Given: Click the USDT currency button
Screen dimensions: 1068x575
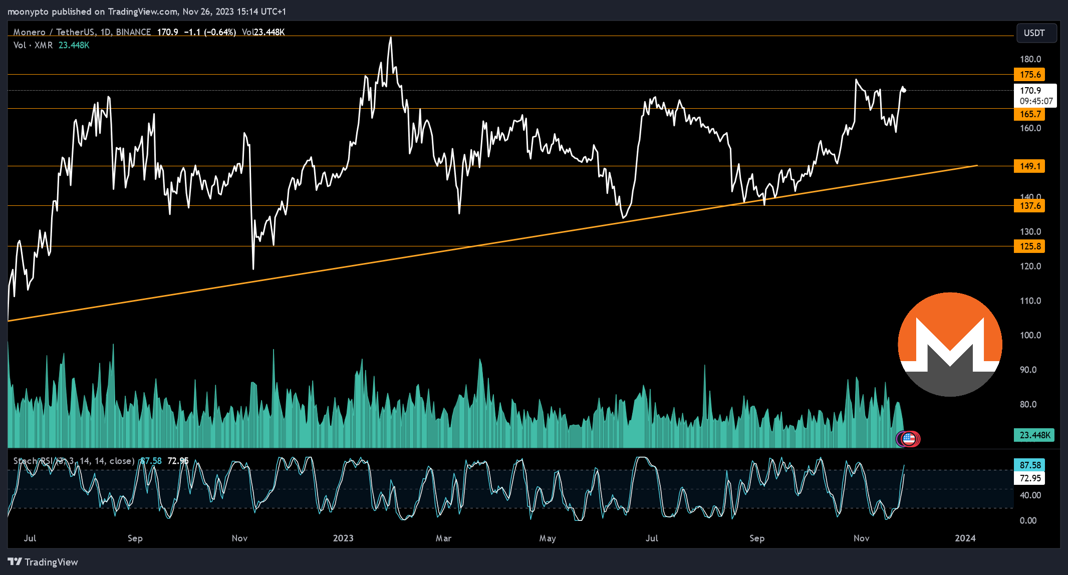Looking at the screenshot, I should 1036,33.
